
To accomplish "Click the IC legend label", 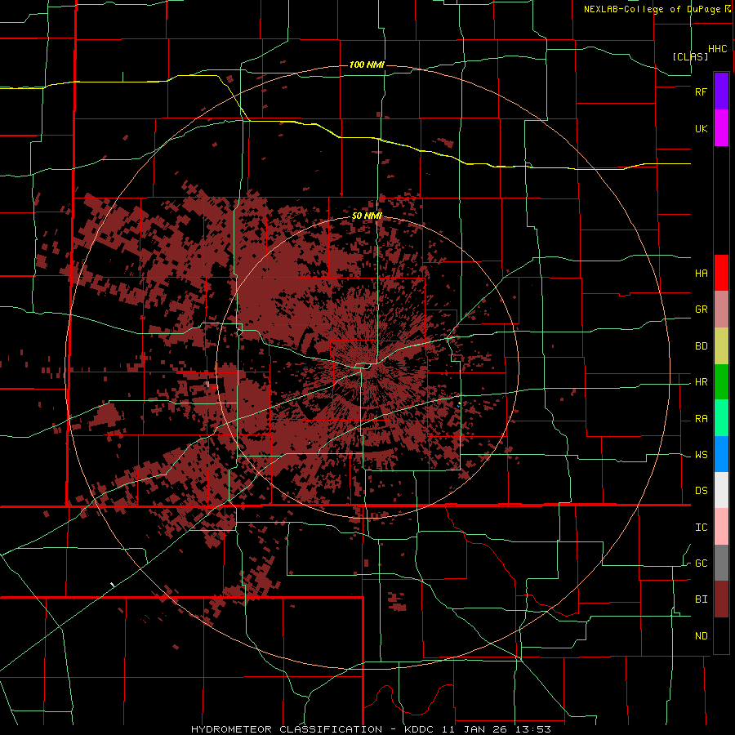I will pos(701,527).
